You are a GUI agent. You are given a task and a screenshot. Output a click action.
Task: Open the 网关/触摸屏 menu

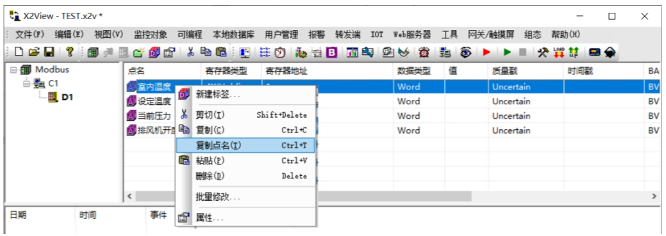[x=492, y=35]
